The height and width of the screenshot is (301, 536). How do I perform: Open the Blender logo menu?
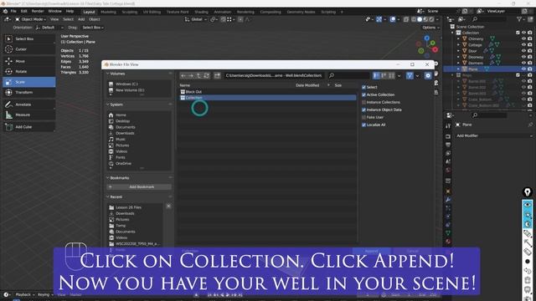point(5,11)
